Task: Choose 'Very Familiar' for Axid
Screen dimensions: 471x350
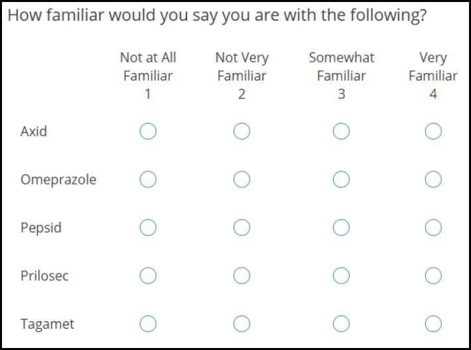Action: coord(433,131)
